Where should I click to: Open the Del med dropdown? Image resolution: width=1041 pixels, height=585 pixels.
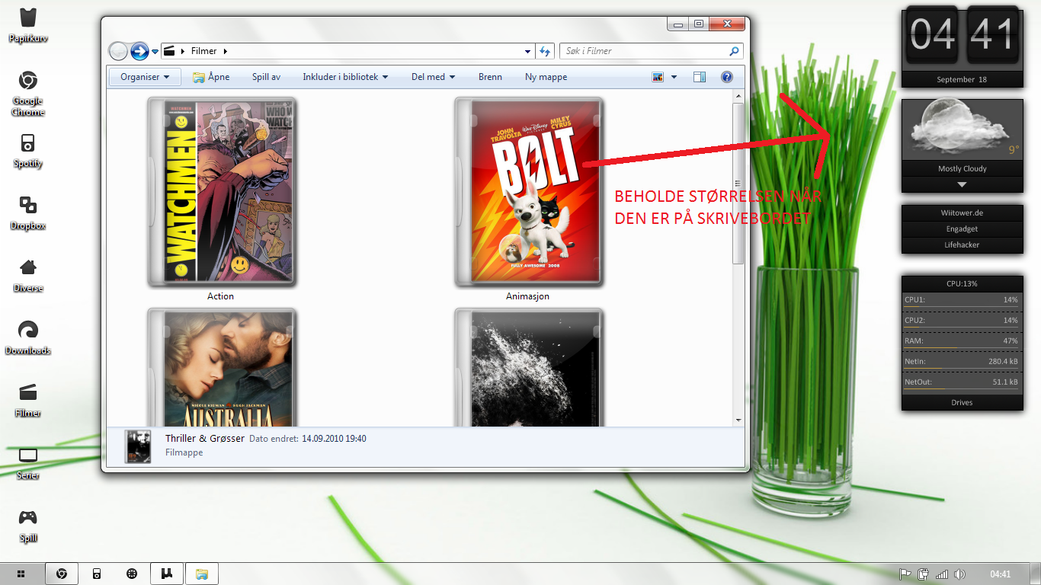(x=433, y=77)
